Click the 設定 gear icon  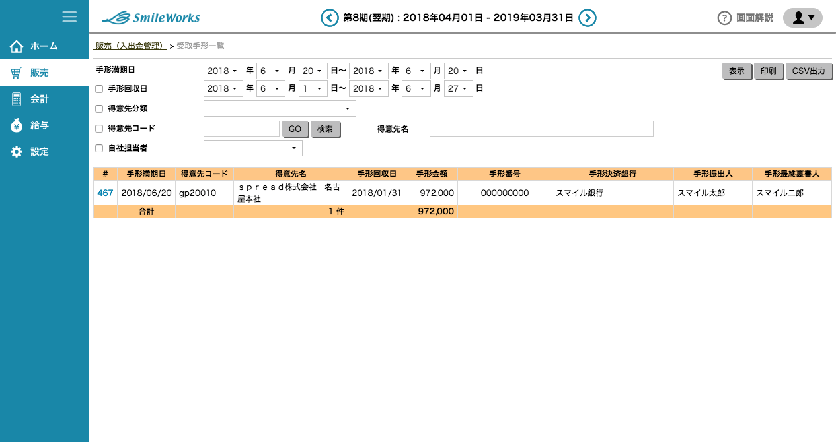(17, 152)
